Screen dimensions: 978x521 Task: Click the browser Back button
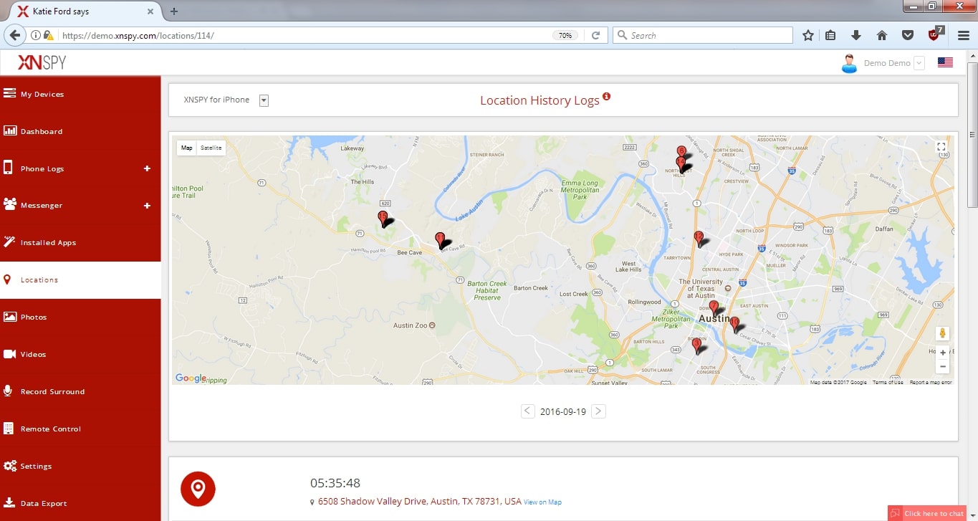[x=14, y=35]
